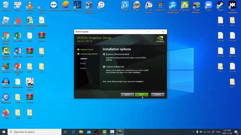Minimize the NVIDIA Installer window
This screenshot has width=241, height=135.
[149, 32]
